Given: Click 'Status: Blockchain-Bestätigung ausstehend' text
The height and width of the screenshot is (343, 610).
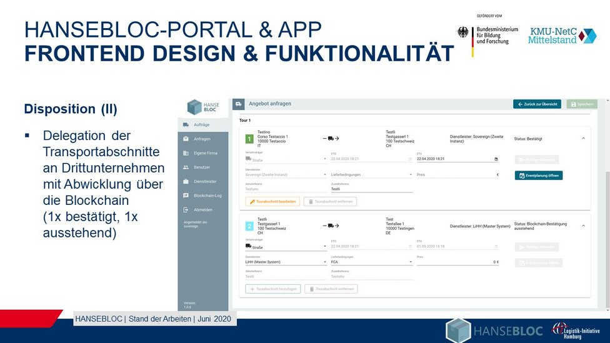Looking at the screenshot, I should coord(541,226).
